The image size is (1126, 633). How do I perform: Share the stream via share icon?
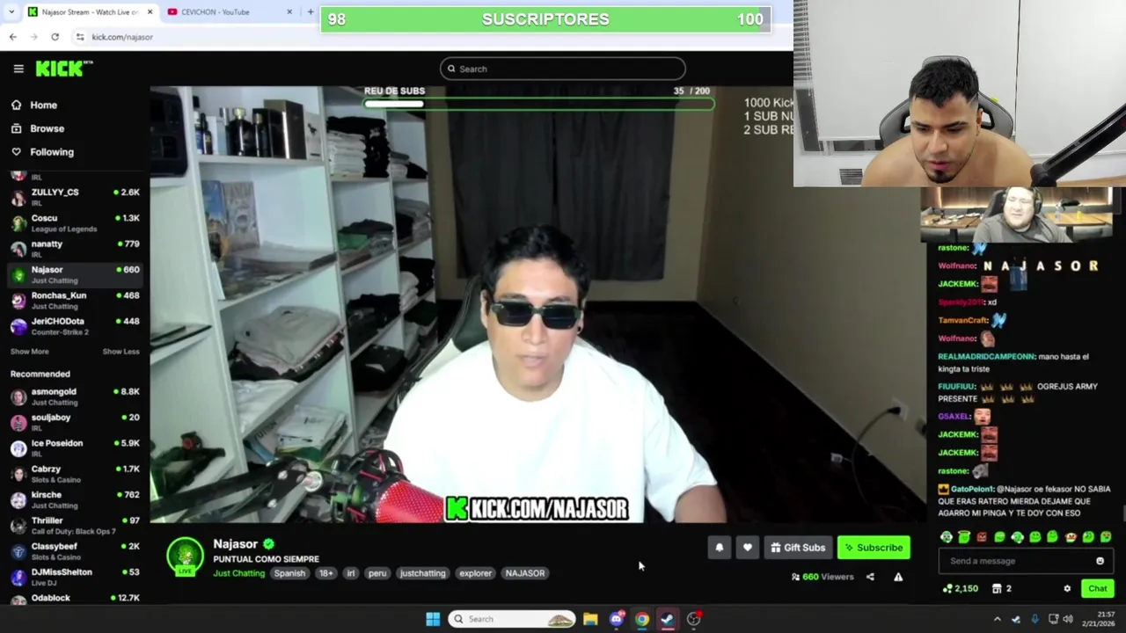[x=870, y=577]
